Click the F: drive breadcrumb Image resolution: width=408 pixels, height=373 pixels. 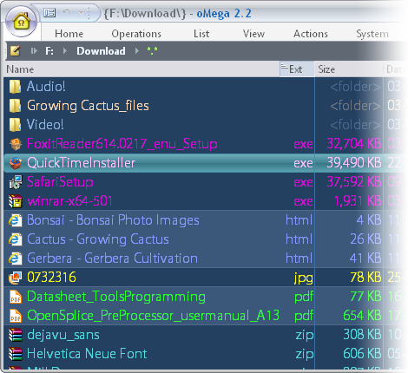(x=49, y=51)
